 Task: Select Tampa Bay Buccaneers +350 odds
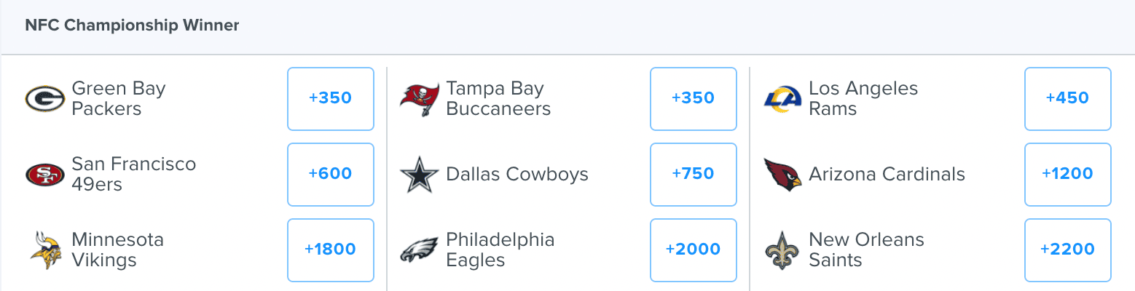pyautogui.click(x=694, y=98)
